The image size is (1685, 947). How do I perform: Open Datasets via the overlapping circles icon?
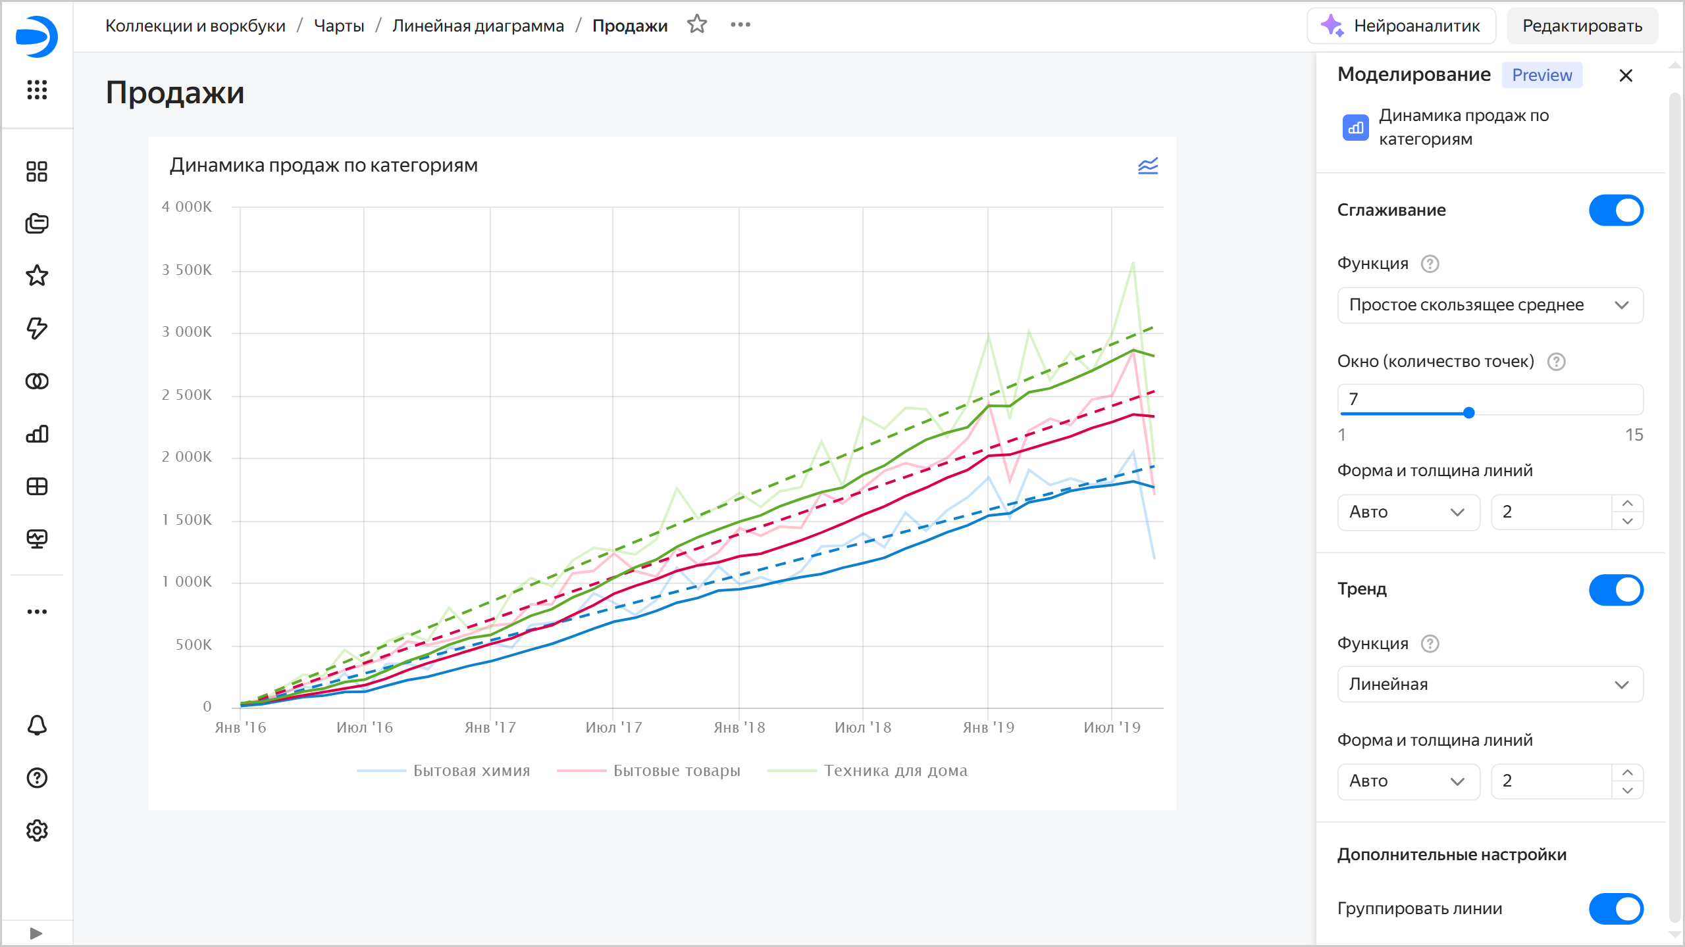pyautogui.click(x=37, y=381)
